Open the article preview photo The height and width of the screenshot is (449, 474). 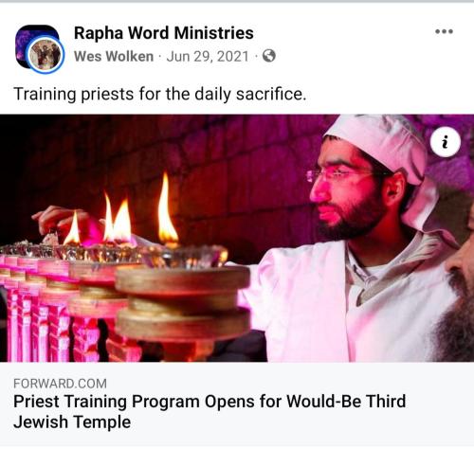point(237,238)
